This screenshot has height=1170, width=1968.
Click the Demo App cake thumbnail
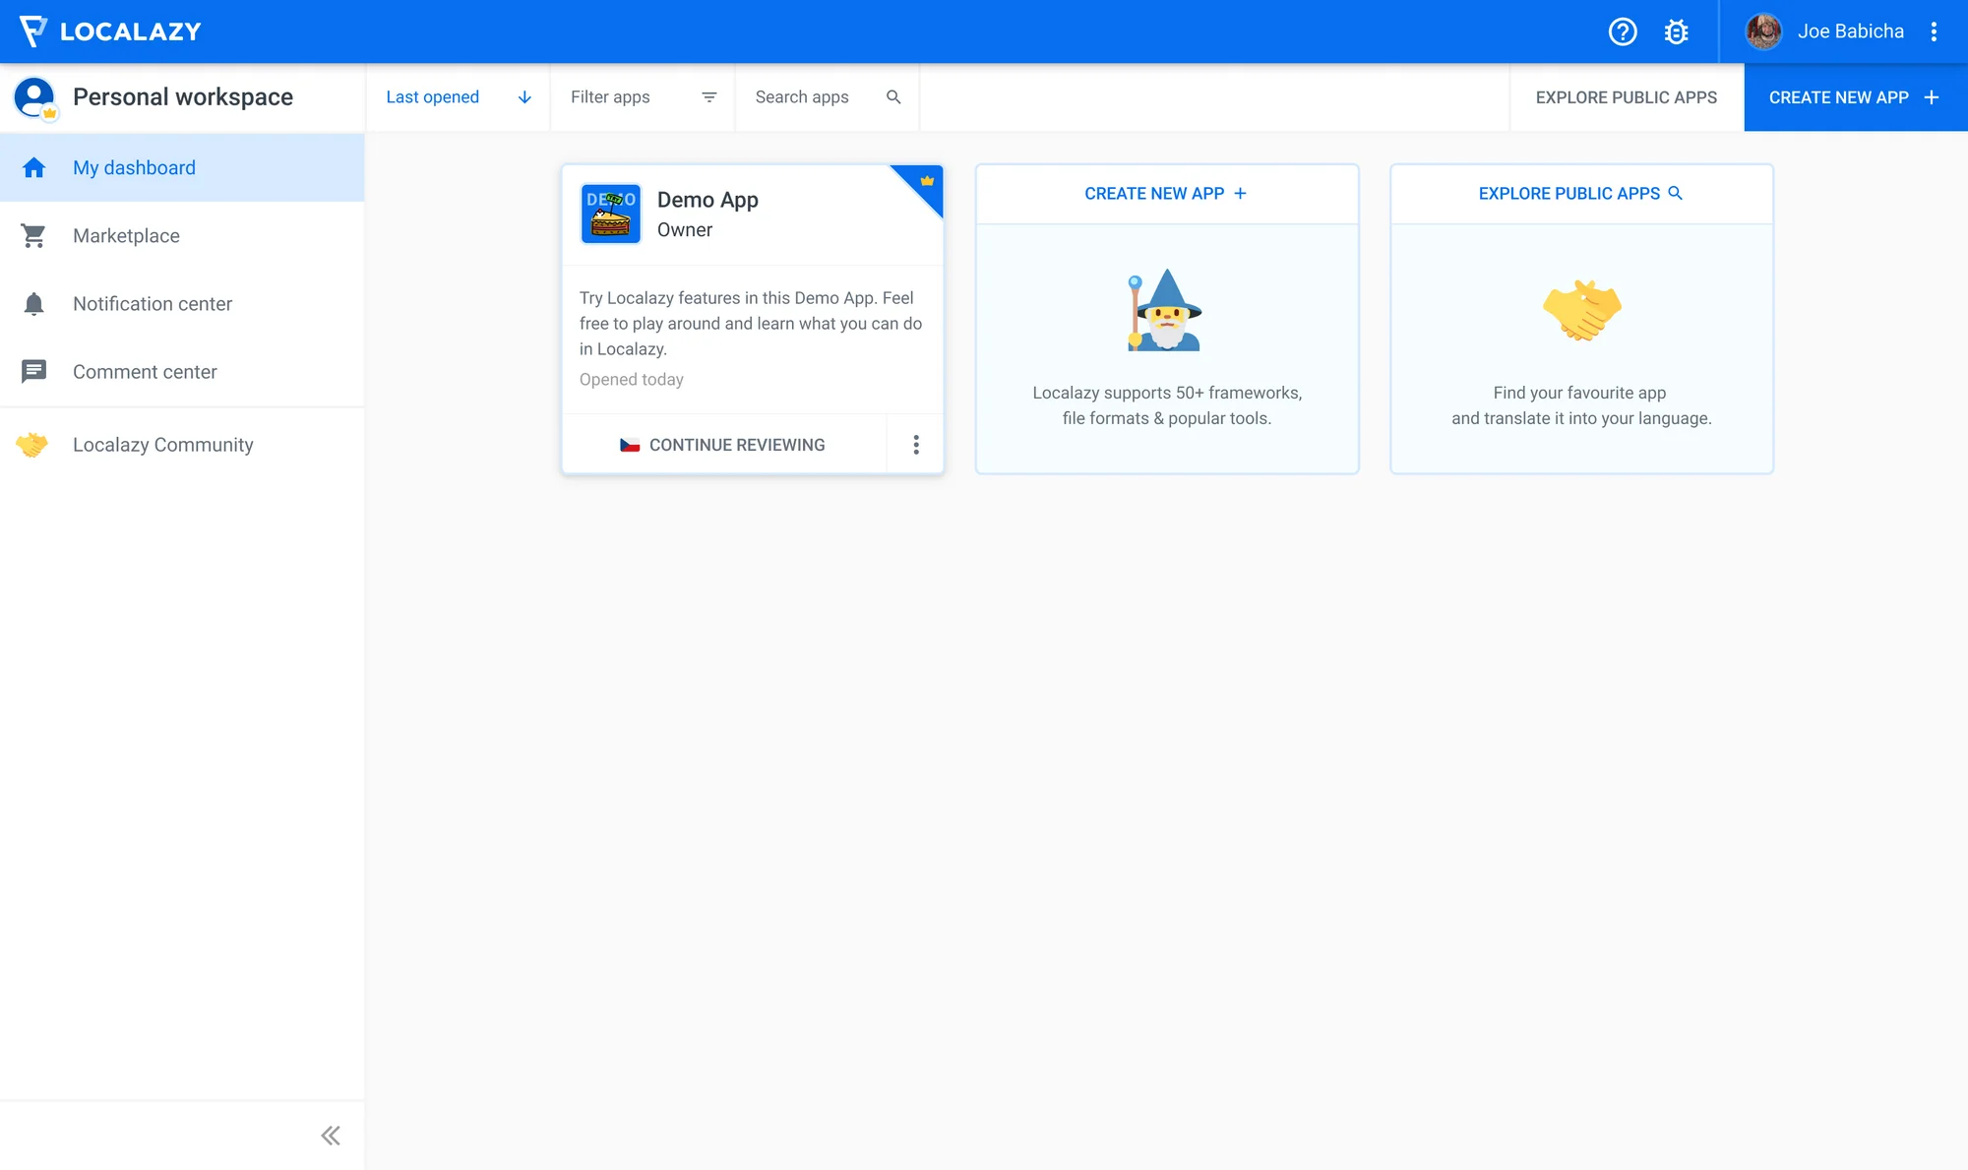(x=610, y=214)
